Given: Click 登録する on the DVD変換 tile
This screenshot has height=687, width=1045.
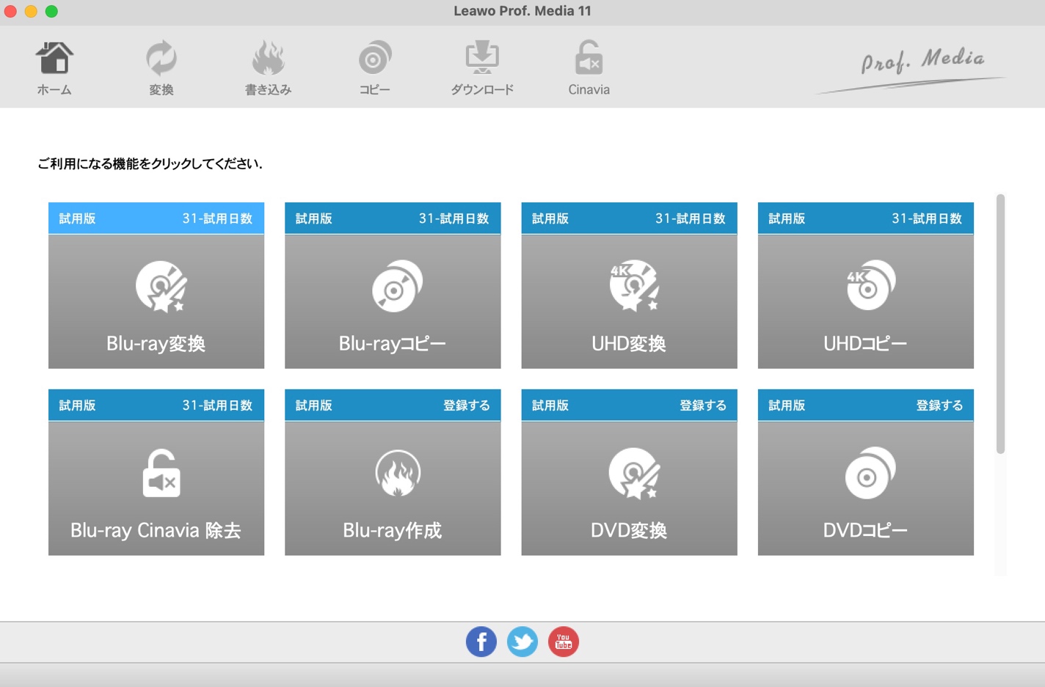Looking at the screenshot, I should [x=703, y=405].
